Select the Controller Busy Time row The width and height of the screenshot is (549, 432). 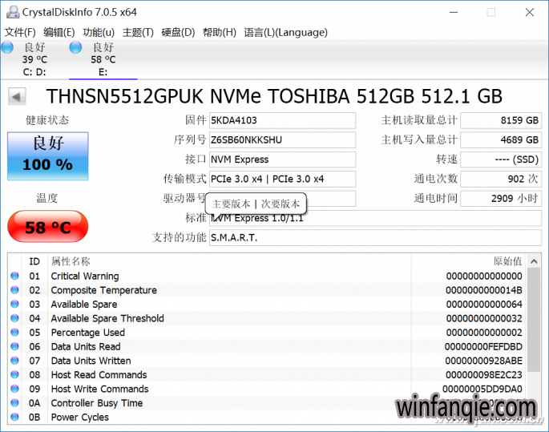point(267,403)
